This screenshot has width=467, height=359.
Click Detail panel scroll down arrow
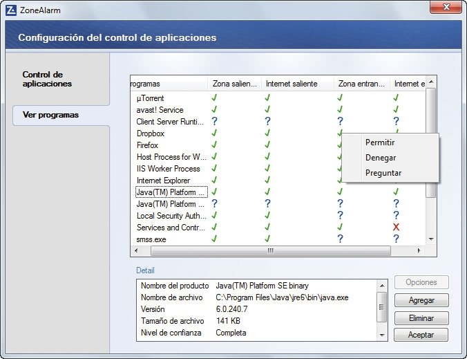click(382, 335)
